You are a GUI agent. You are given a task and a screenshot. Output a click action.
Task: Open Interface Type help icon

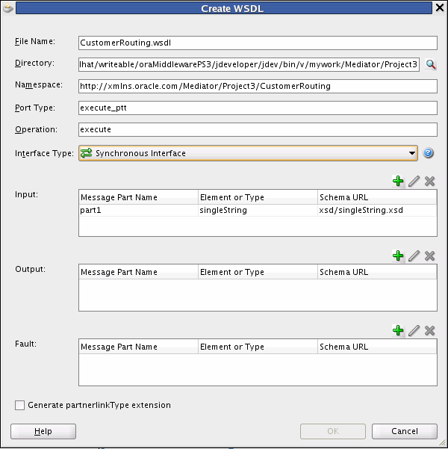(428, 153)
